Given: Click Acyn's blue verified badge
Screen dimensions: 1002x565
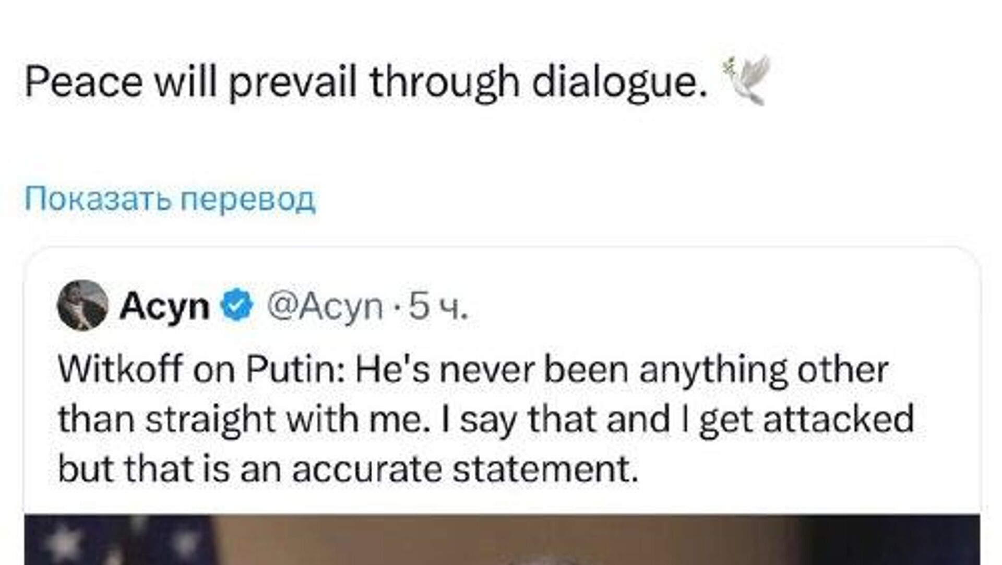Looking at the screenshot, I should [237, 305].
